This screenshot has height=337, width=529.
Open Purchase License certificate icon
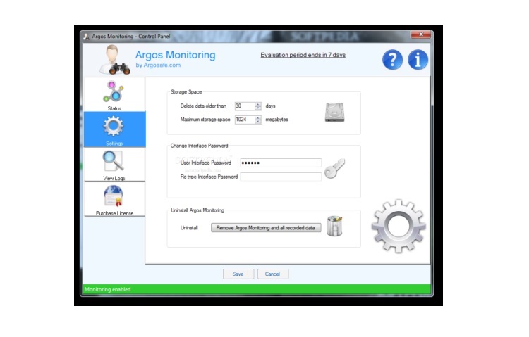tap(114, 196)
